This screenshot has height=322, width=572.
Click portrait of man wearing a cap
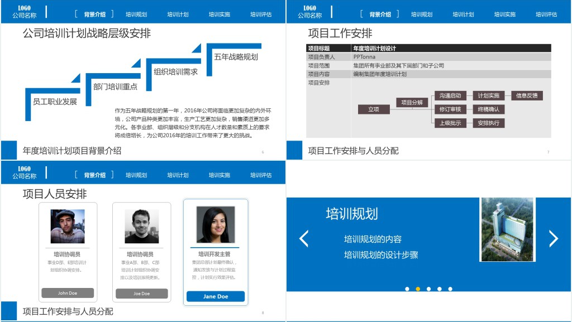point(68,226)
